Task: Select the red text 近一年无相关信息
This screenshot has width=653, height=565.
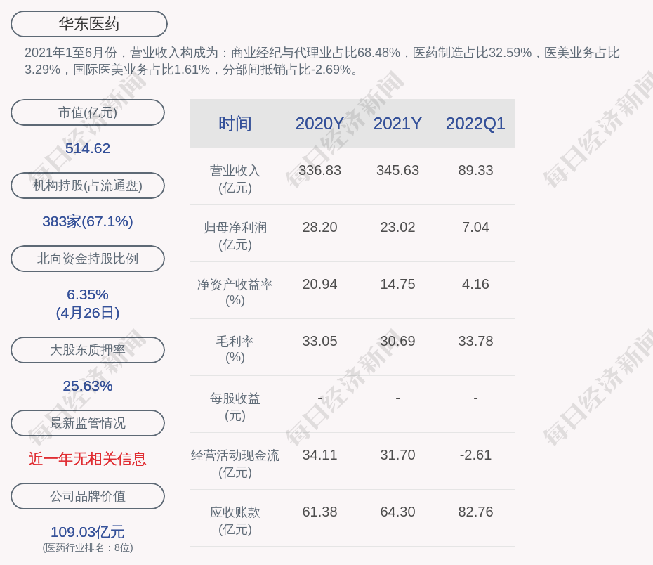Action: [x=88, y=459]
